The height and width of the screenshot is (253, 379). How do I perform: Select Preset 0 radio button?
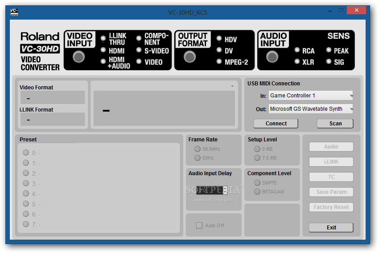[x=26, y=153]
